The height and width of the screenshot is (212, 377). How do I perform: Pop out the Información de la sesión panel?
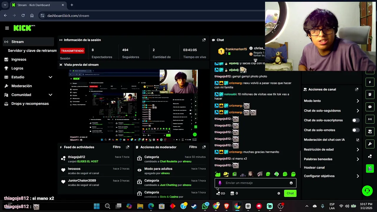tap(204, 40)
